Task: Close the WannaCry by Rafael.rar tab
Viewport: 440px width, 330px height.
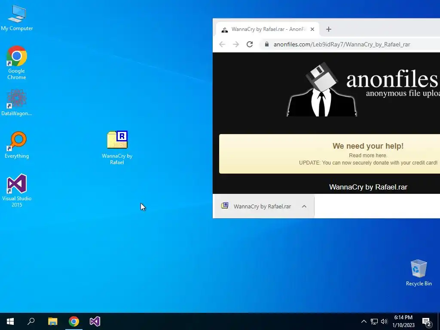Action: pyautogui.click(x=312, y=29)
